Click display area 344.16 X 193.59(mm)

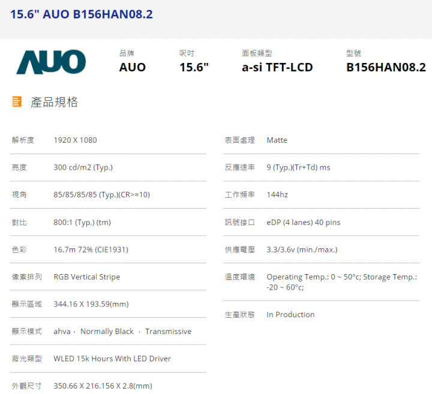(91, 304)
